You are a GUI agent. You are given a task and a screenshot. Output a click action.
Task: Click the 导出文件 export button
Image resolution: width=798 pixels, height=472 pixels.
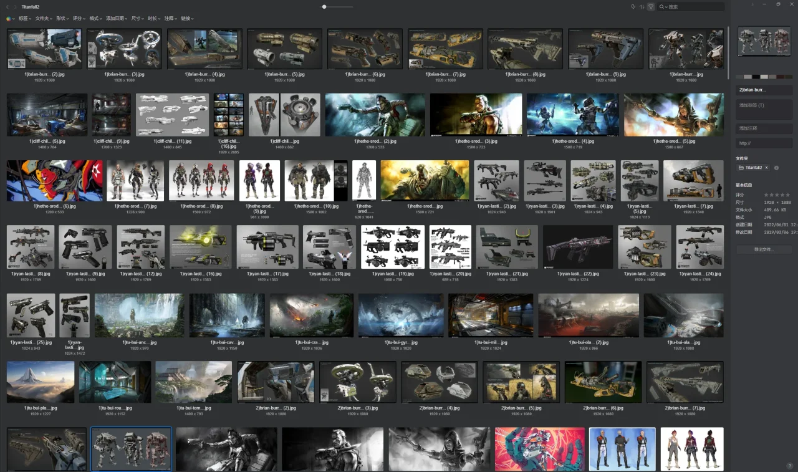pyautogui.click(x=764, y=249)
